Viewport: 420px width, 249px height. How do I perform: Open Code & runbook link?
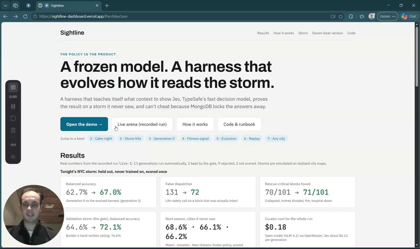(x=239, y=124)
